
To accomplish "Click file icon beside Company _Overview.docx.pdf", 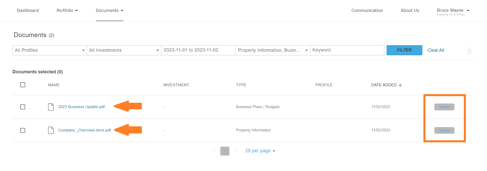I will coord(51,130).
